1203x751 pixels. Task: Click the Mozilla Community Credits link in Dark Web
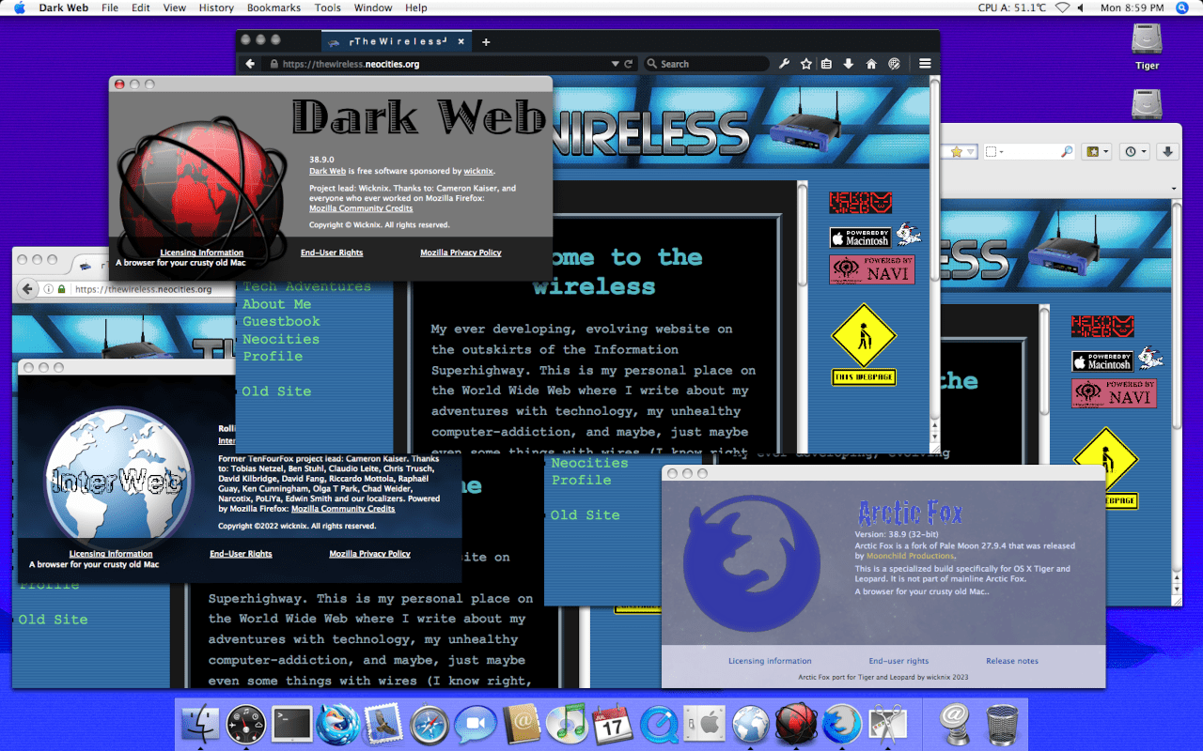coord(361,208)
